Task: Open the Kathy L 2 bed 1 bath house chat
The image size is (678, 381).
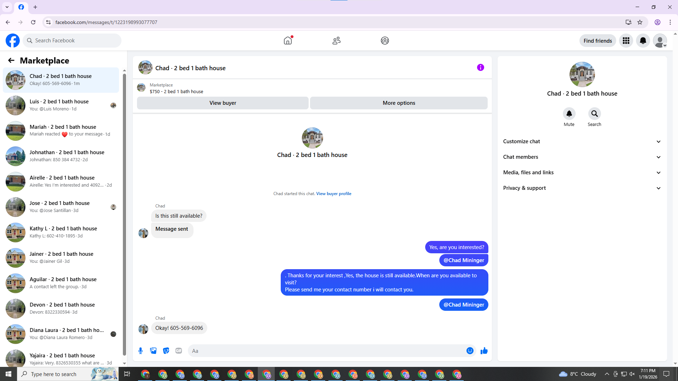Action: [x=61, y=232]
